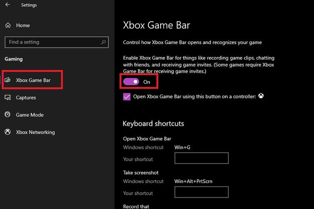Click the Gaming section label

point(13,59)
